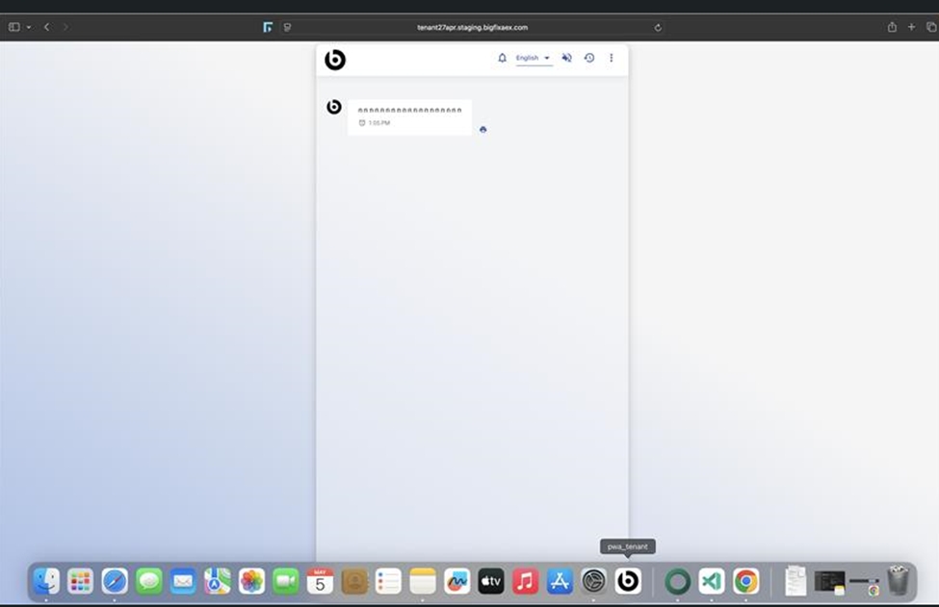The width and height of the screenshot is (939, 607).
Task: Click the bot avatar beside the message
Action: [x=334, y=107]
